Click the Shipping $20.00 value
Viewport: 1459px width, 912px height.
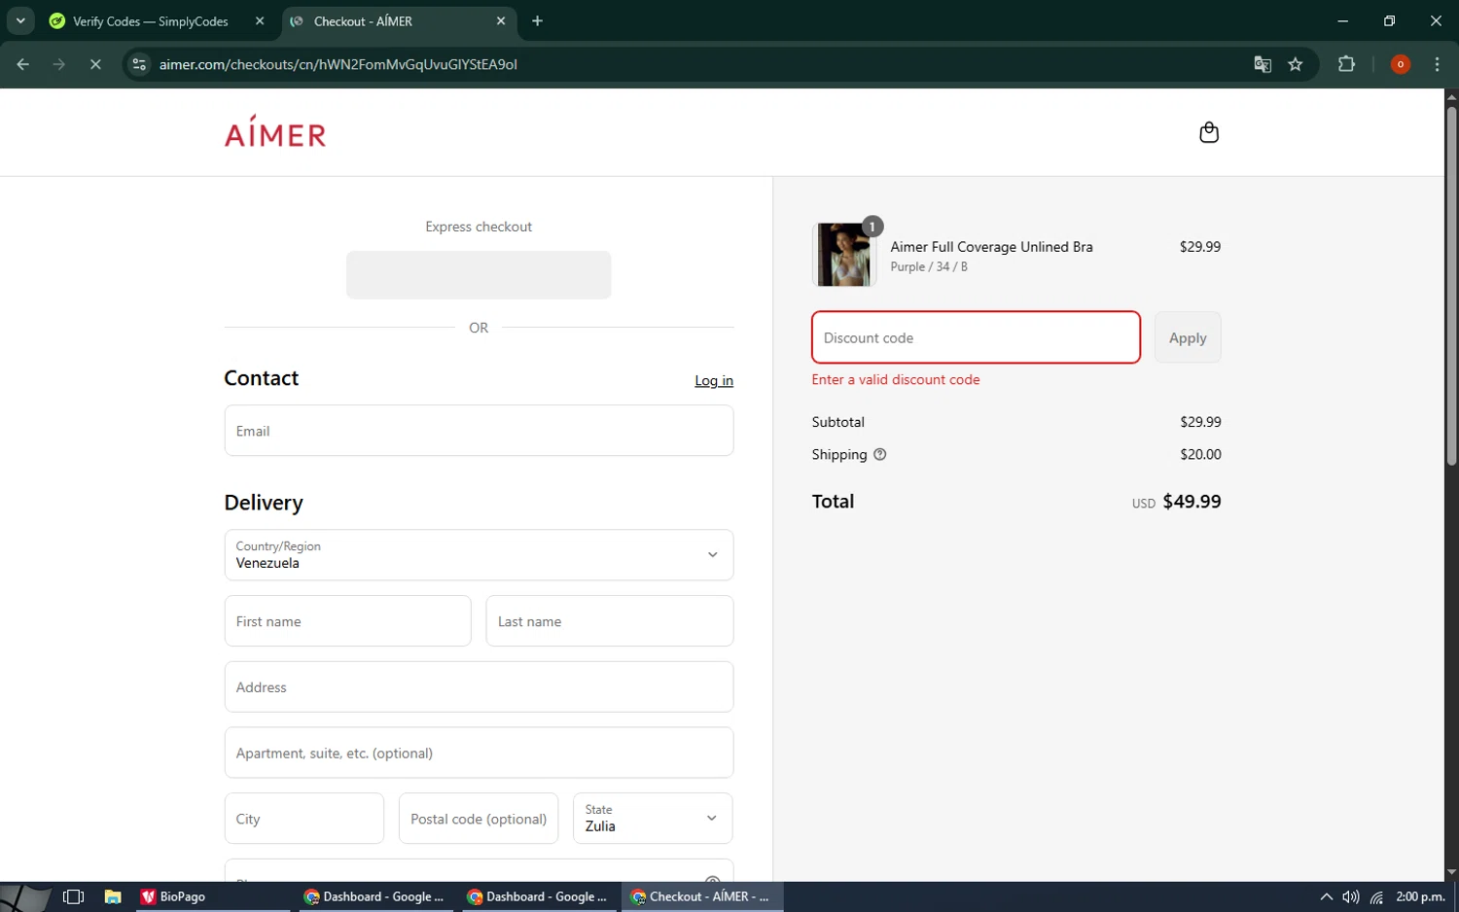(x=1200, y=454)
